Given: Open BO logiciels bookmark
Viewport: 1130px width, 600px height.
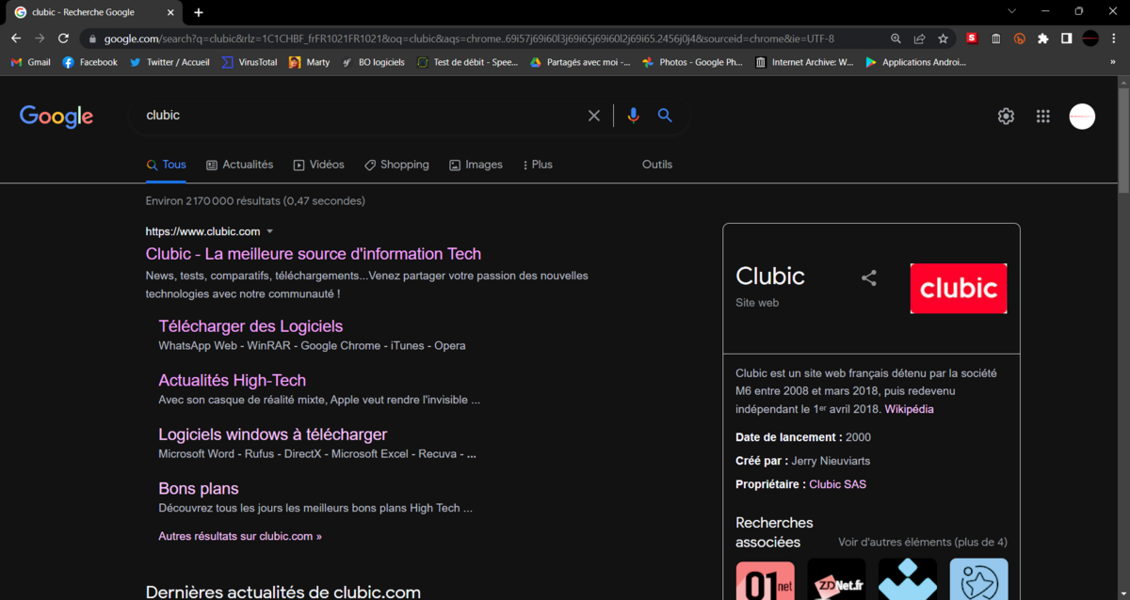Looking at the screenshot, I should click(x=373, y=62).
